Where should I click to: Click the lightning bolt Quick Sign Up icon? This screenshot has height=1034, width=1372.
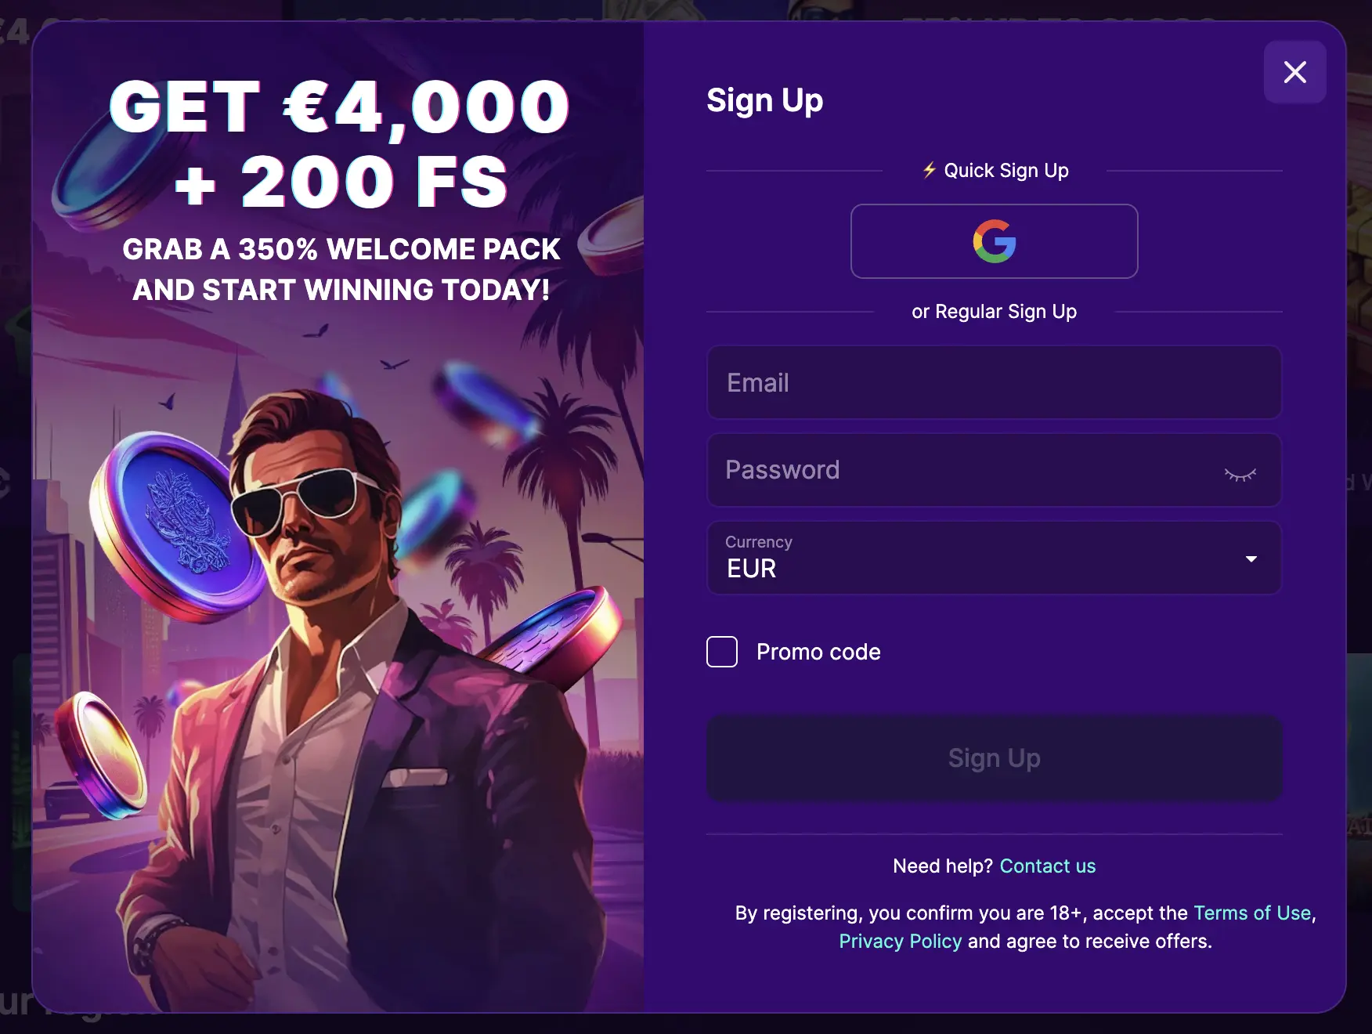pos(928,170)
